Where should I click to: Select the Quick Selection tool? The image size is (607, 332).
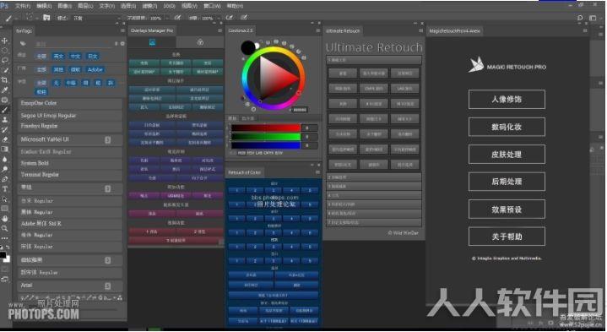pos(5,70)
